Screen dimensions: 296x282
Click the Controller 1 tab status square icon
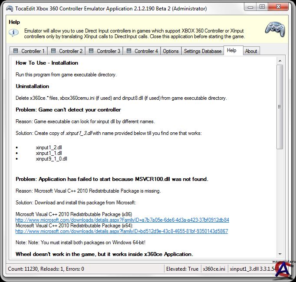[x=16, y=51]
